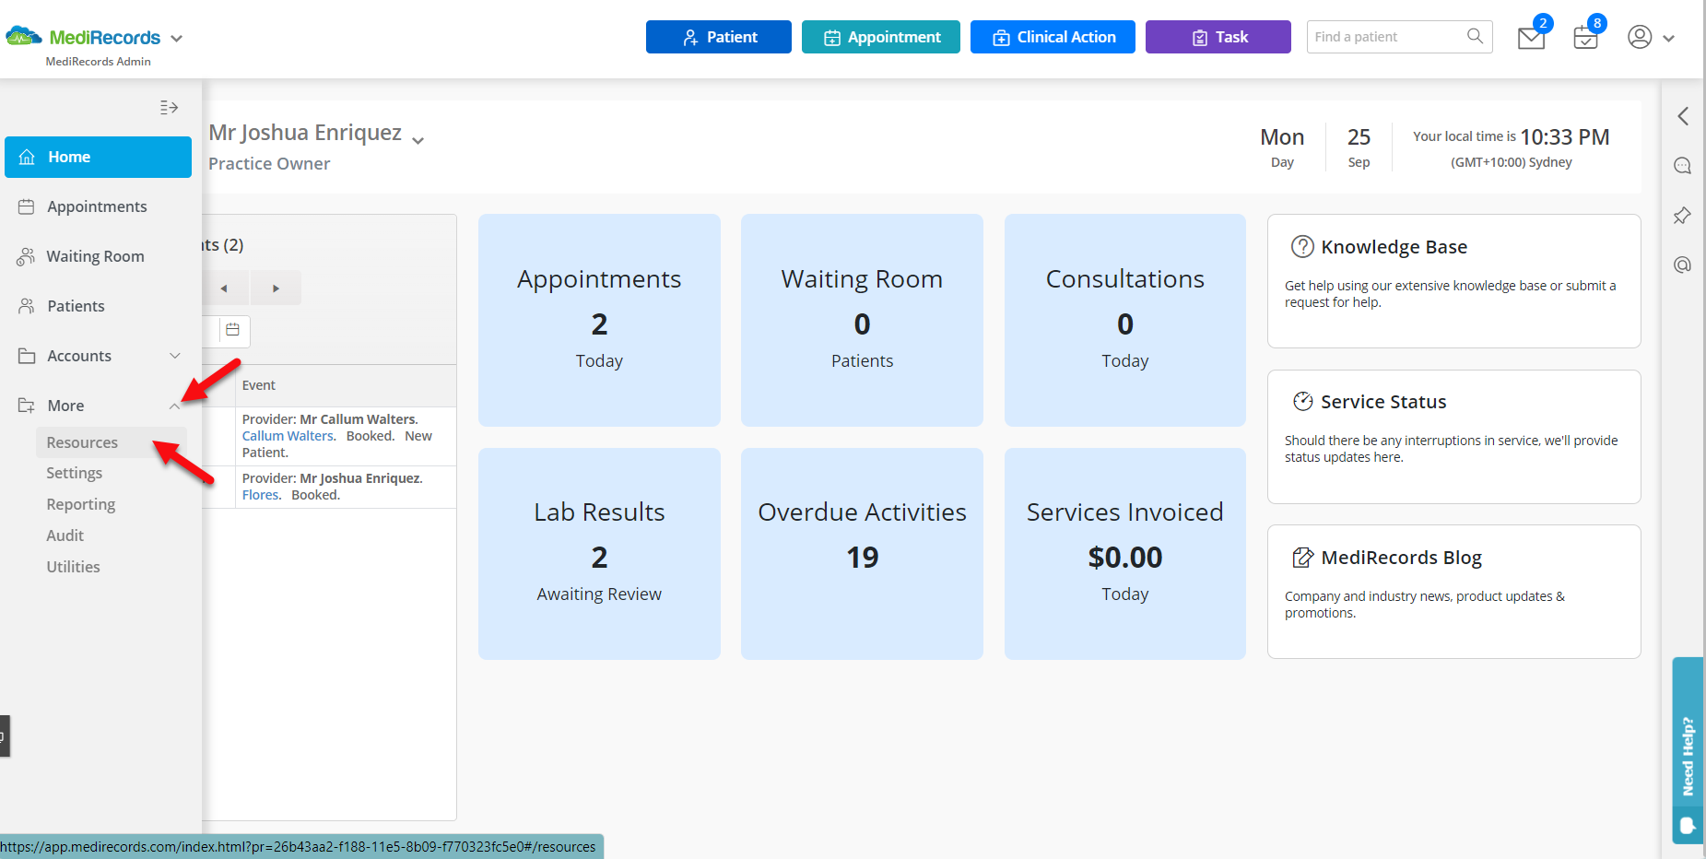Click the More folder icon
Image resolution: width=1706 pixels, height=859 pixels.
(27, 406)
